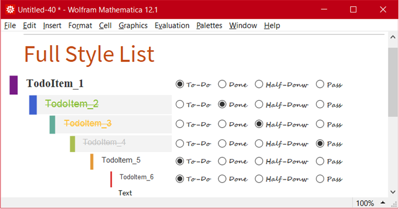Image resolution: width=399 pixels, height=209 pixels.
Task: Set TodoItem_5 to Pass
Action: 320,161
